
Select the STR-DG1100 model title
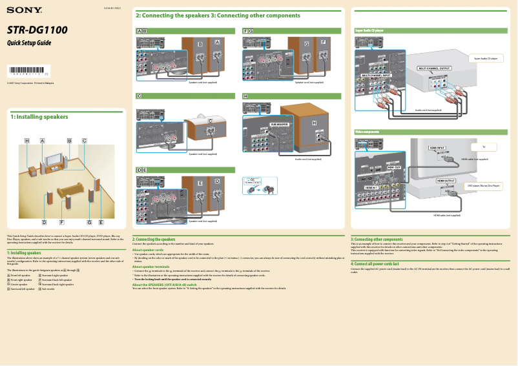(37, 30)
